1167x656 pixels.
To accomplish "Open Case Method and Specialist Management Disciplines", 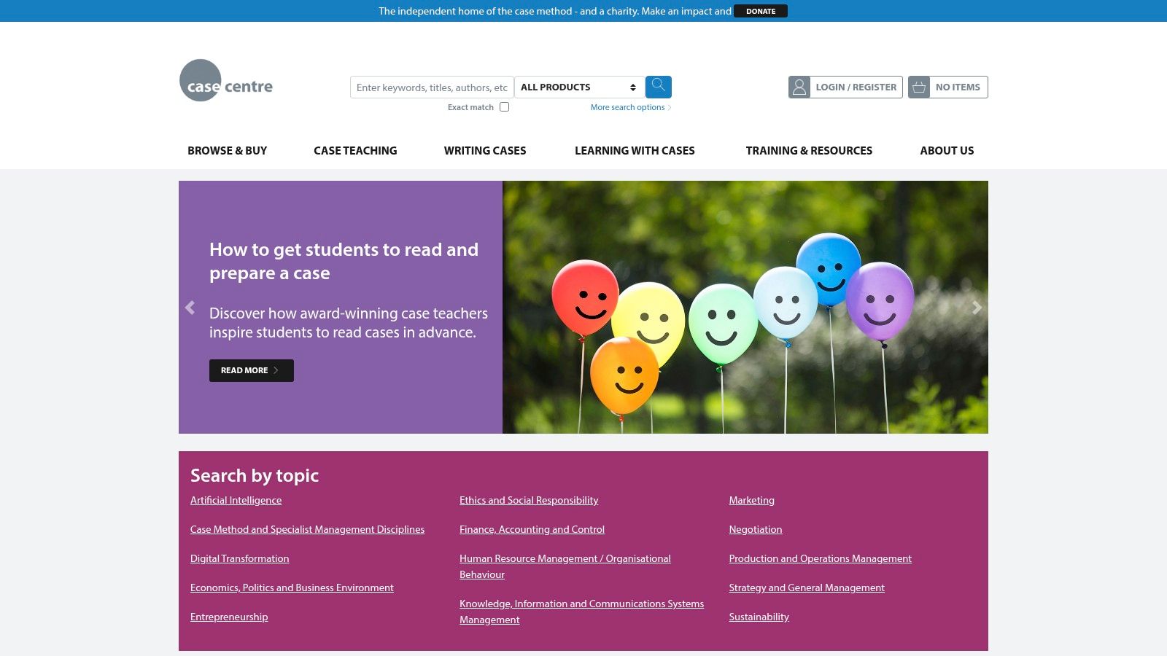I will [307, 529].
